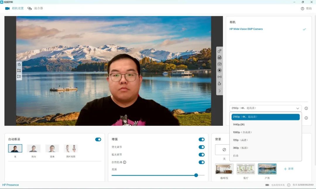Switch to the 混合器 mixer tab

tap(35, 8)
